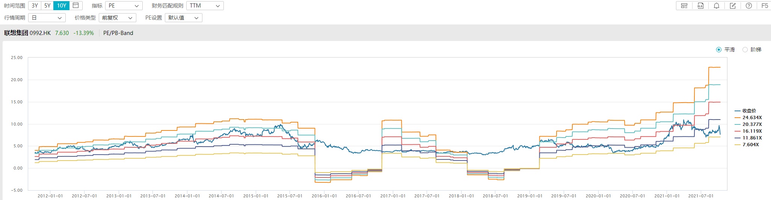The image size is (771, 200).
Task: Open the 指标 PE dropdown
Action: (x=124, y=6)
